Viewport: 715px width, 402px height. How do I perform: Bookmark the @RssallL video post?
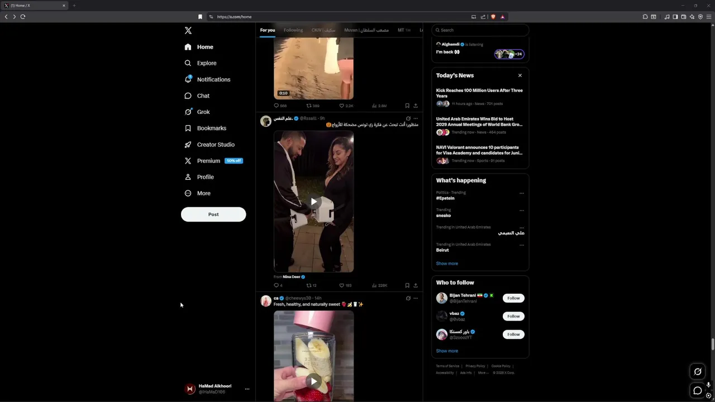click(x=407, y=285)
